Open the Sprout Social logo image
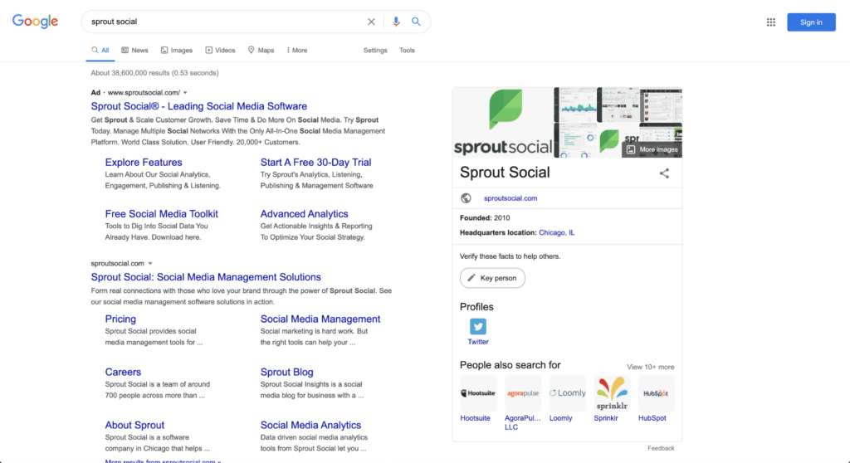This screenshot has height=463, width=850. point(503,123)
